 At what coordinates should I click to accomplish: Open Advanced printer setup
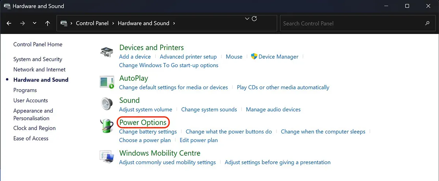[188, 57]
